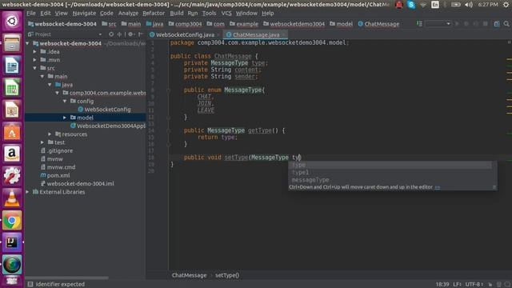Click the IntelliJ IDEA dock icon
This screenshot has width=512, height=288.
pyautogui.click(x=12, y=242)
